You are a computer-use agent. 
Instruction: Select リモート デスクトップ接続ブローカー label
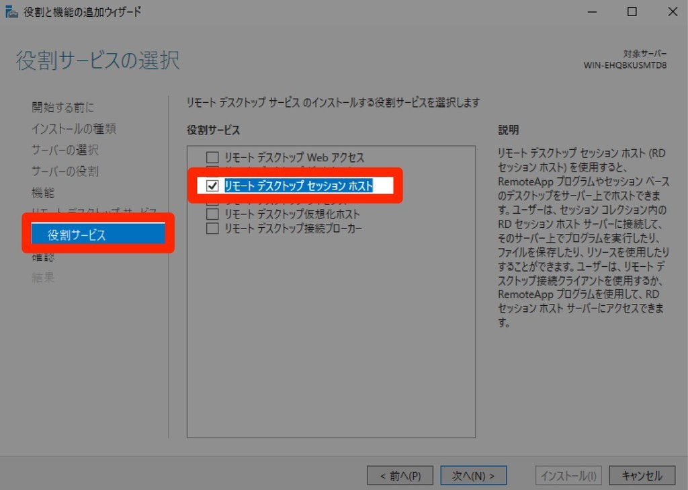pos(293,229)
